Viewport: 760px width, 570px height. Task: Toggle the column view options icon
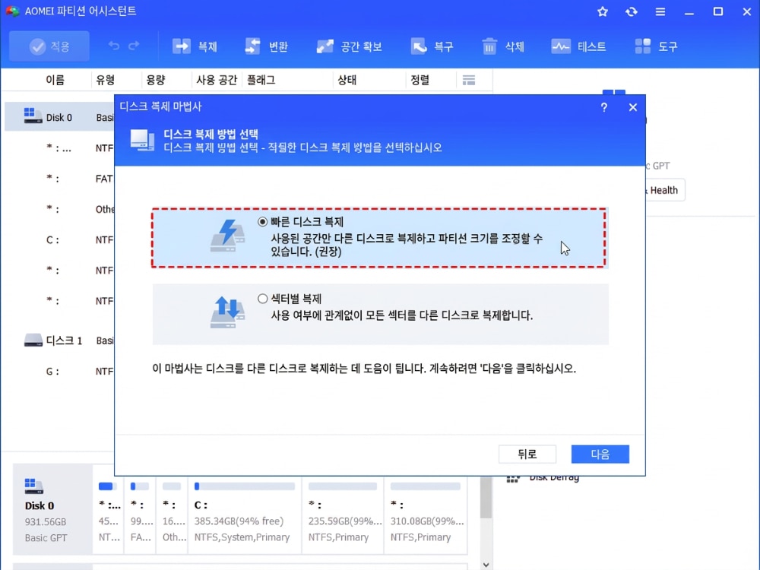pos(468,81)
